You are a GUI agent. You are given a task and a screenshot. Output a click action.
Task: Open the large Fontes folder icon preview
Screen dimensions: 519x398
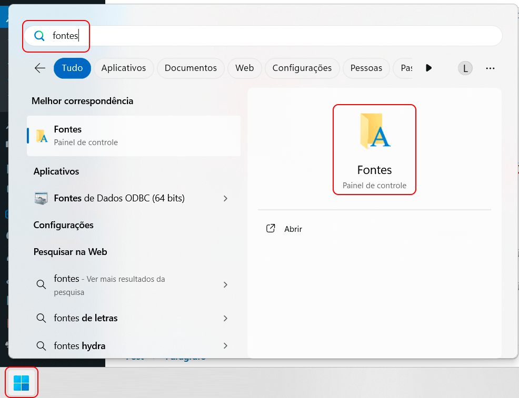[x=374, y=131]
